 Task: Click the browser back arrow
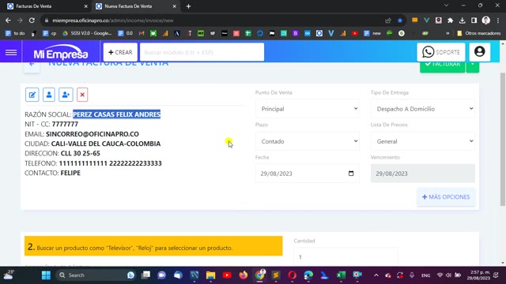[x=8, y=21]
